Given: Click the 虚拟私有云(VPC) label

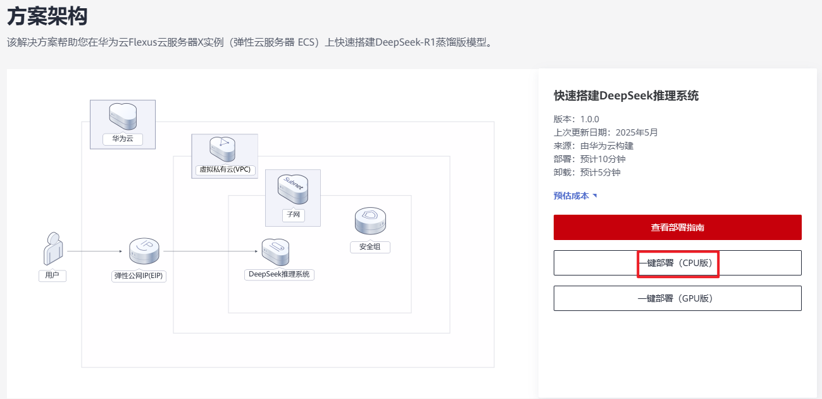Looking at the screenshot, I should [225, 170].
